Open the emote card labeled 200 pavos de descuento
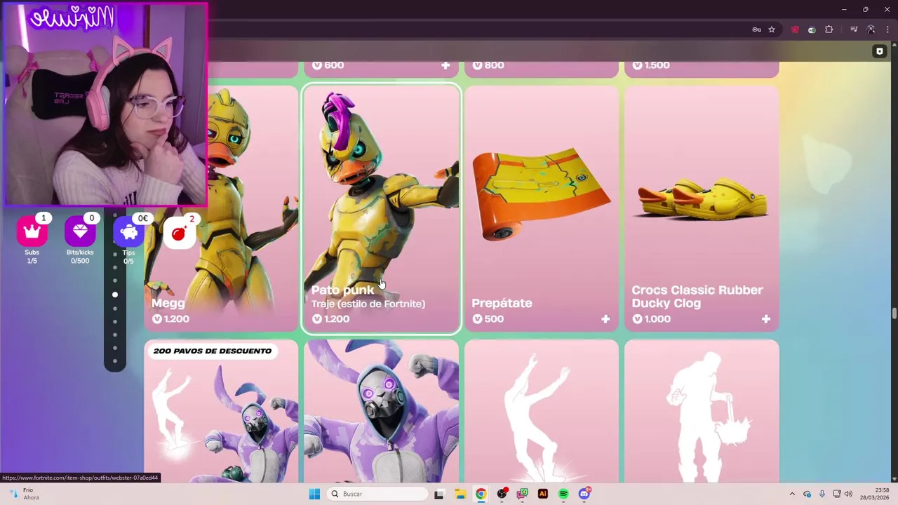 (x=221, y=412)
